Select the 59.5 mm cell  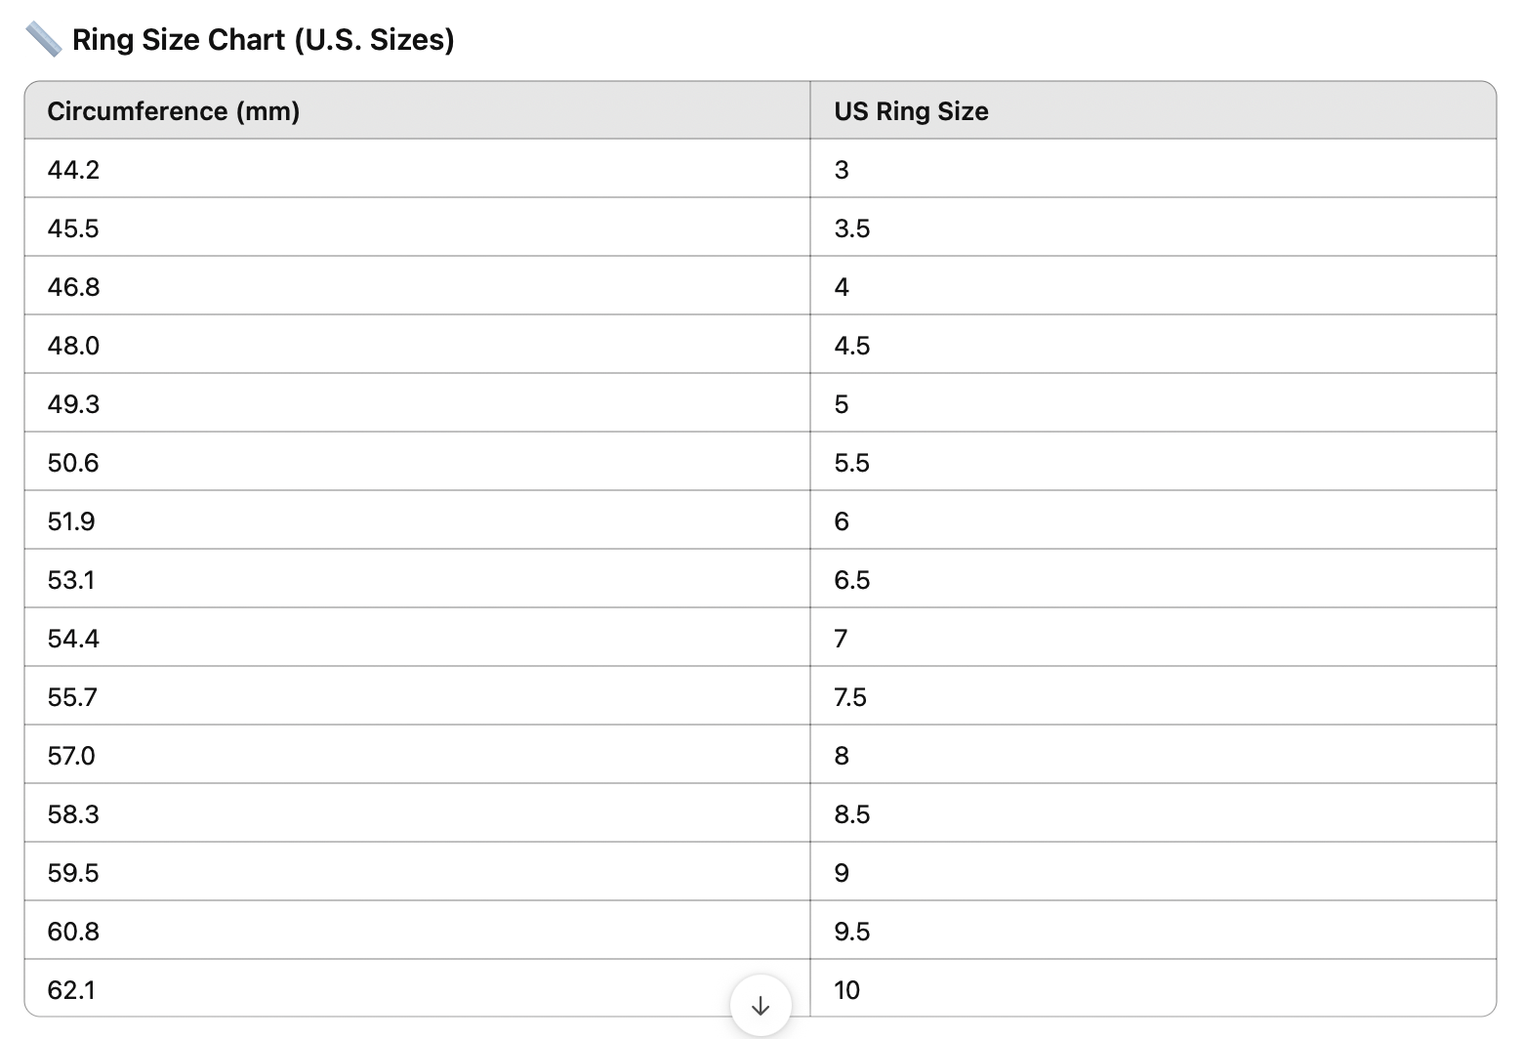click(73, 873)
